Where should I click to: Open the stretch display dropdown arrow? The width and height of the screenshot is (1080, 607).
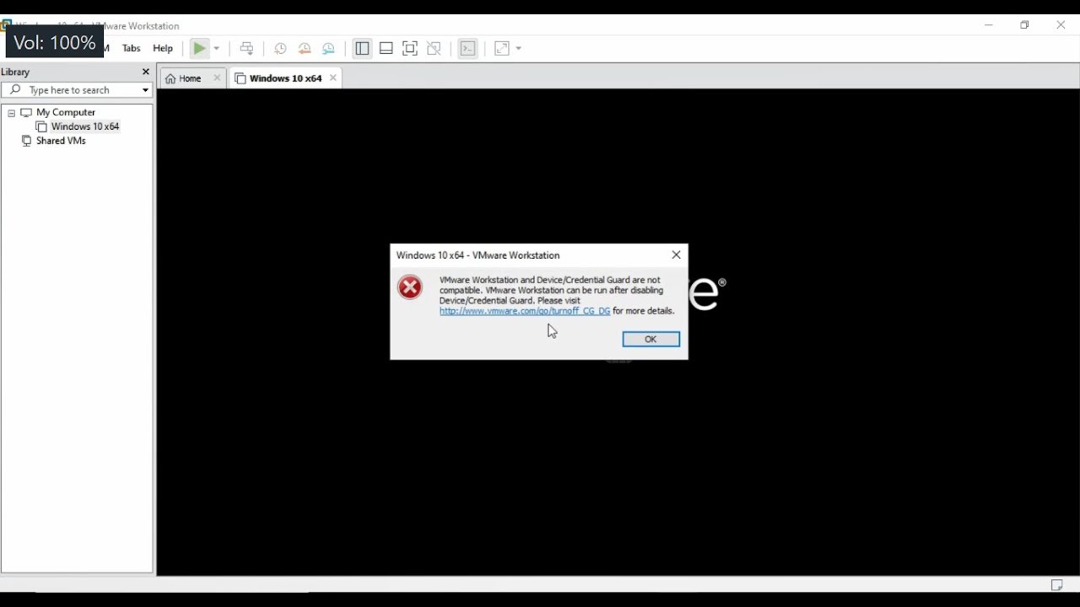[518, 49]
